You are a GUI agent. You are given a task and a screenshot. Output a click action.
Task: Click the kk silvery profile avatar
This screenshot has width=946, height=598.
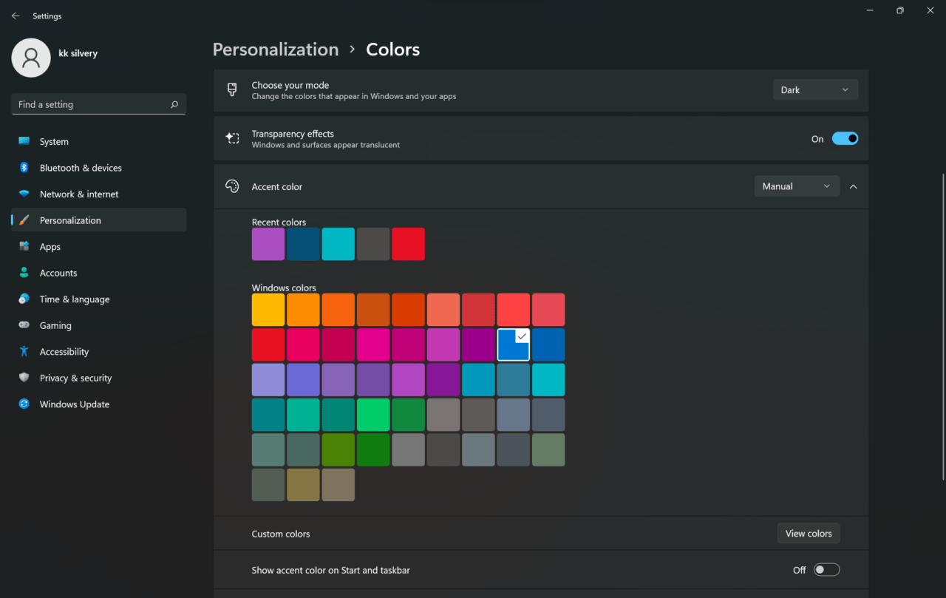(x=31, y=57)
